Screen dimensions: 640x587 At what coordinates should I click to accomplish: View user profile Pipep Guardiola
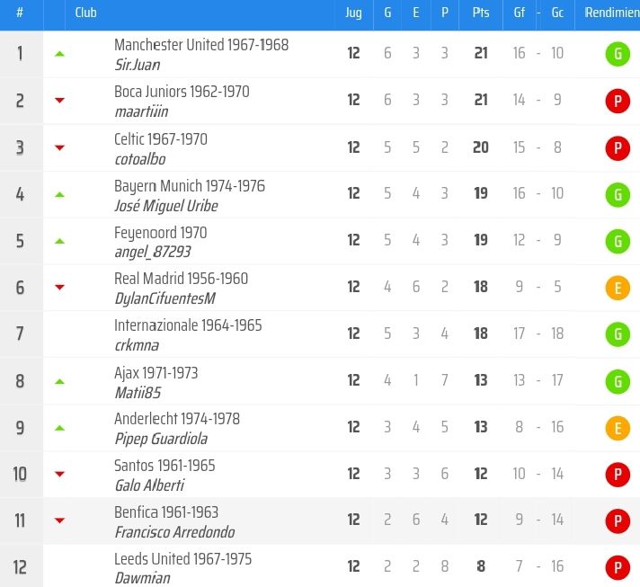161,439
